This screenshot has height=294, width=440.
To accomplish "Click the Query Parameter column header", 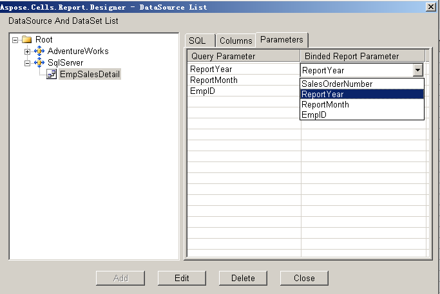I will [x=244, y=56].
